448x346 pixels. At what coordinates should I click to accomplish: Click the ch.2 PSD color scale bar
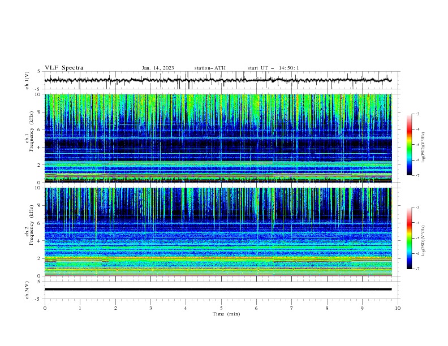pos(410,238)
